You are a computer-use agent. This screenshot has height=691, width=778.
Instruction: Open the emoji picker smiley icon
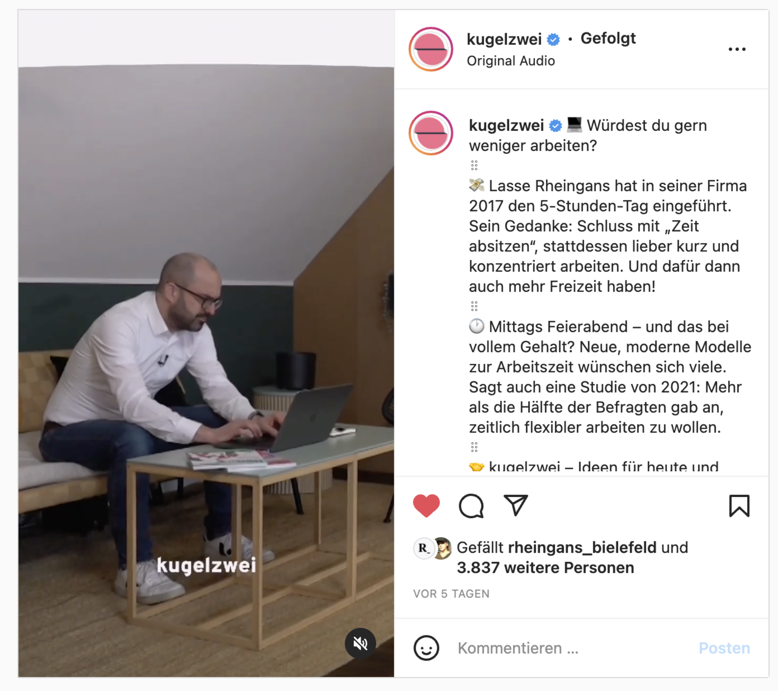click(426, 648)
